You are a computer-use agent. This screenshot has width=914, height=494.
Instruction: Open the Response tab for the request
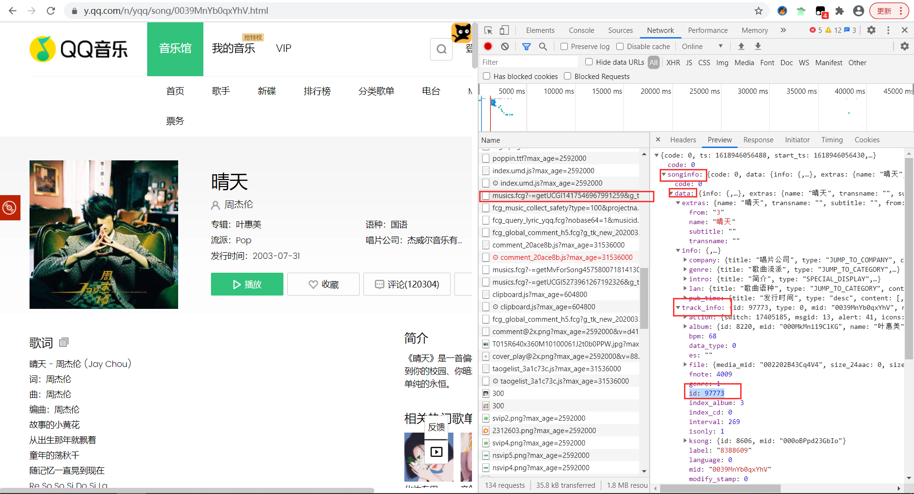758,139
